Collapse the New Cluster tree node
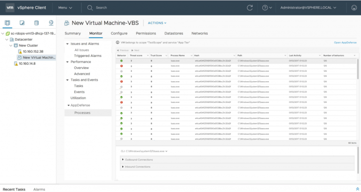This screenshot has width=361, height=192. click(x=11, y=46)
